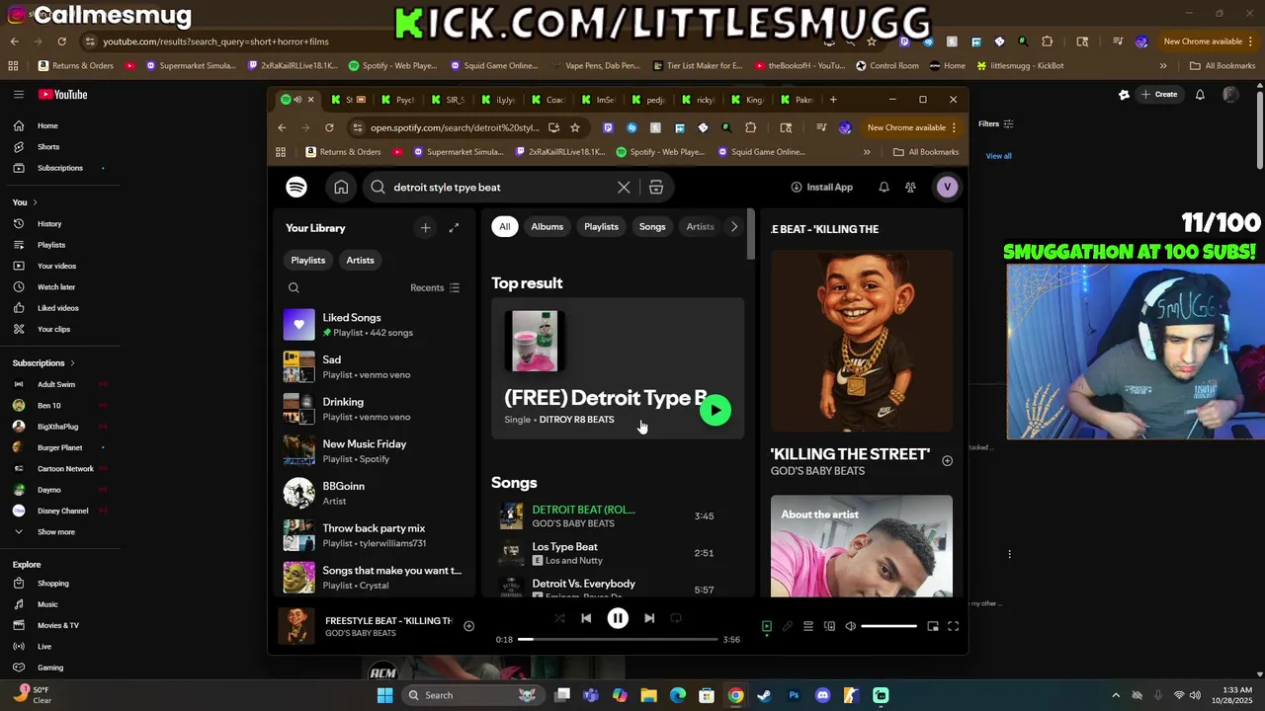Open the Liked Songs playlist
Screen dimensions: 1265x711
pos(374,325)
